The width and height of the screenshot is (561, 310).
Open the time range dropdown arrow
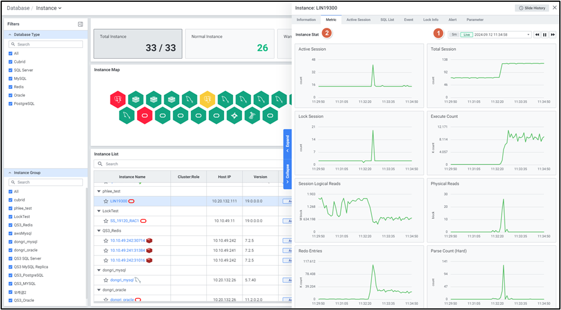528,35
